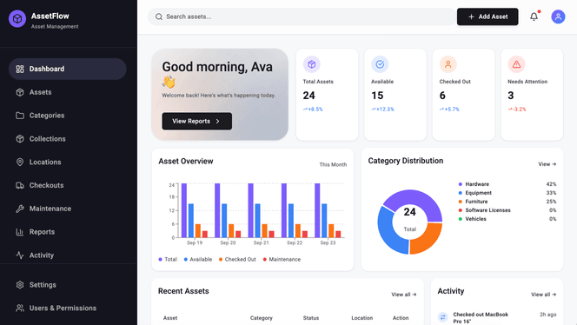
Task: Go to Reports in sidebar
Action: pos(67,232)
